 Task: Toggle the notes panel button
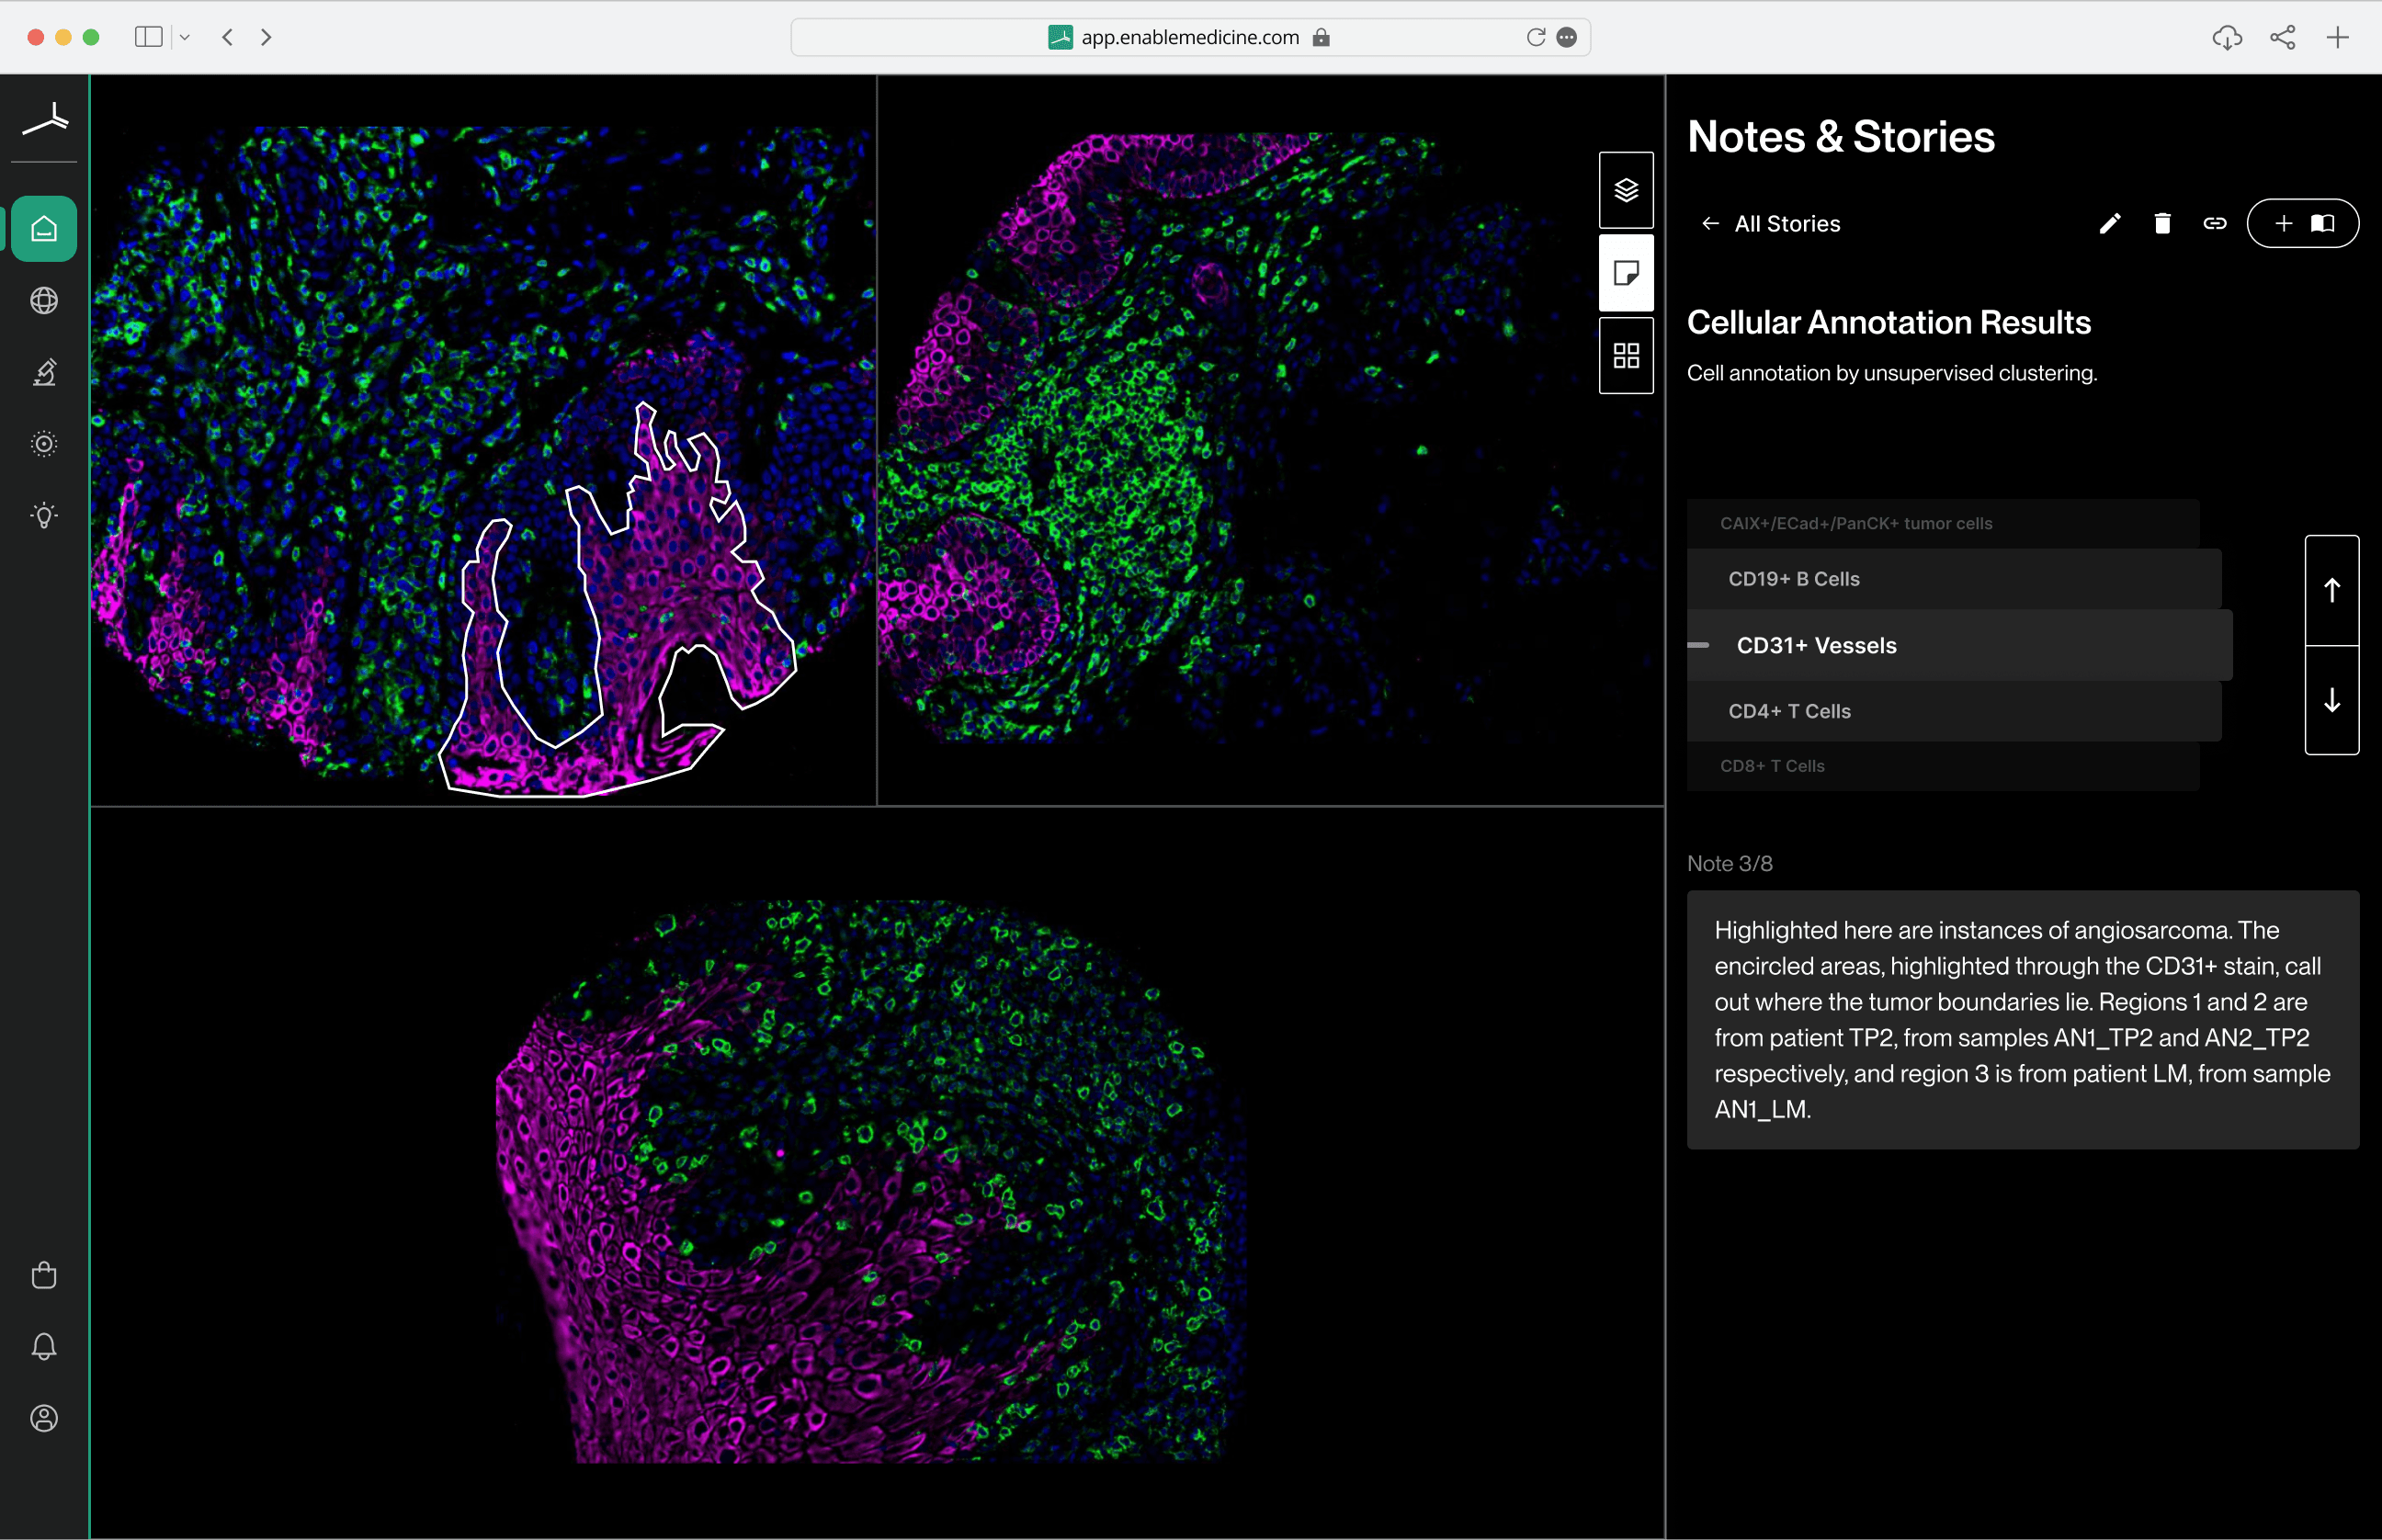[1626, 272]
